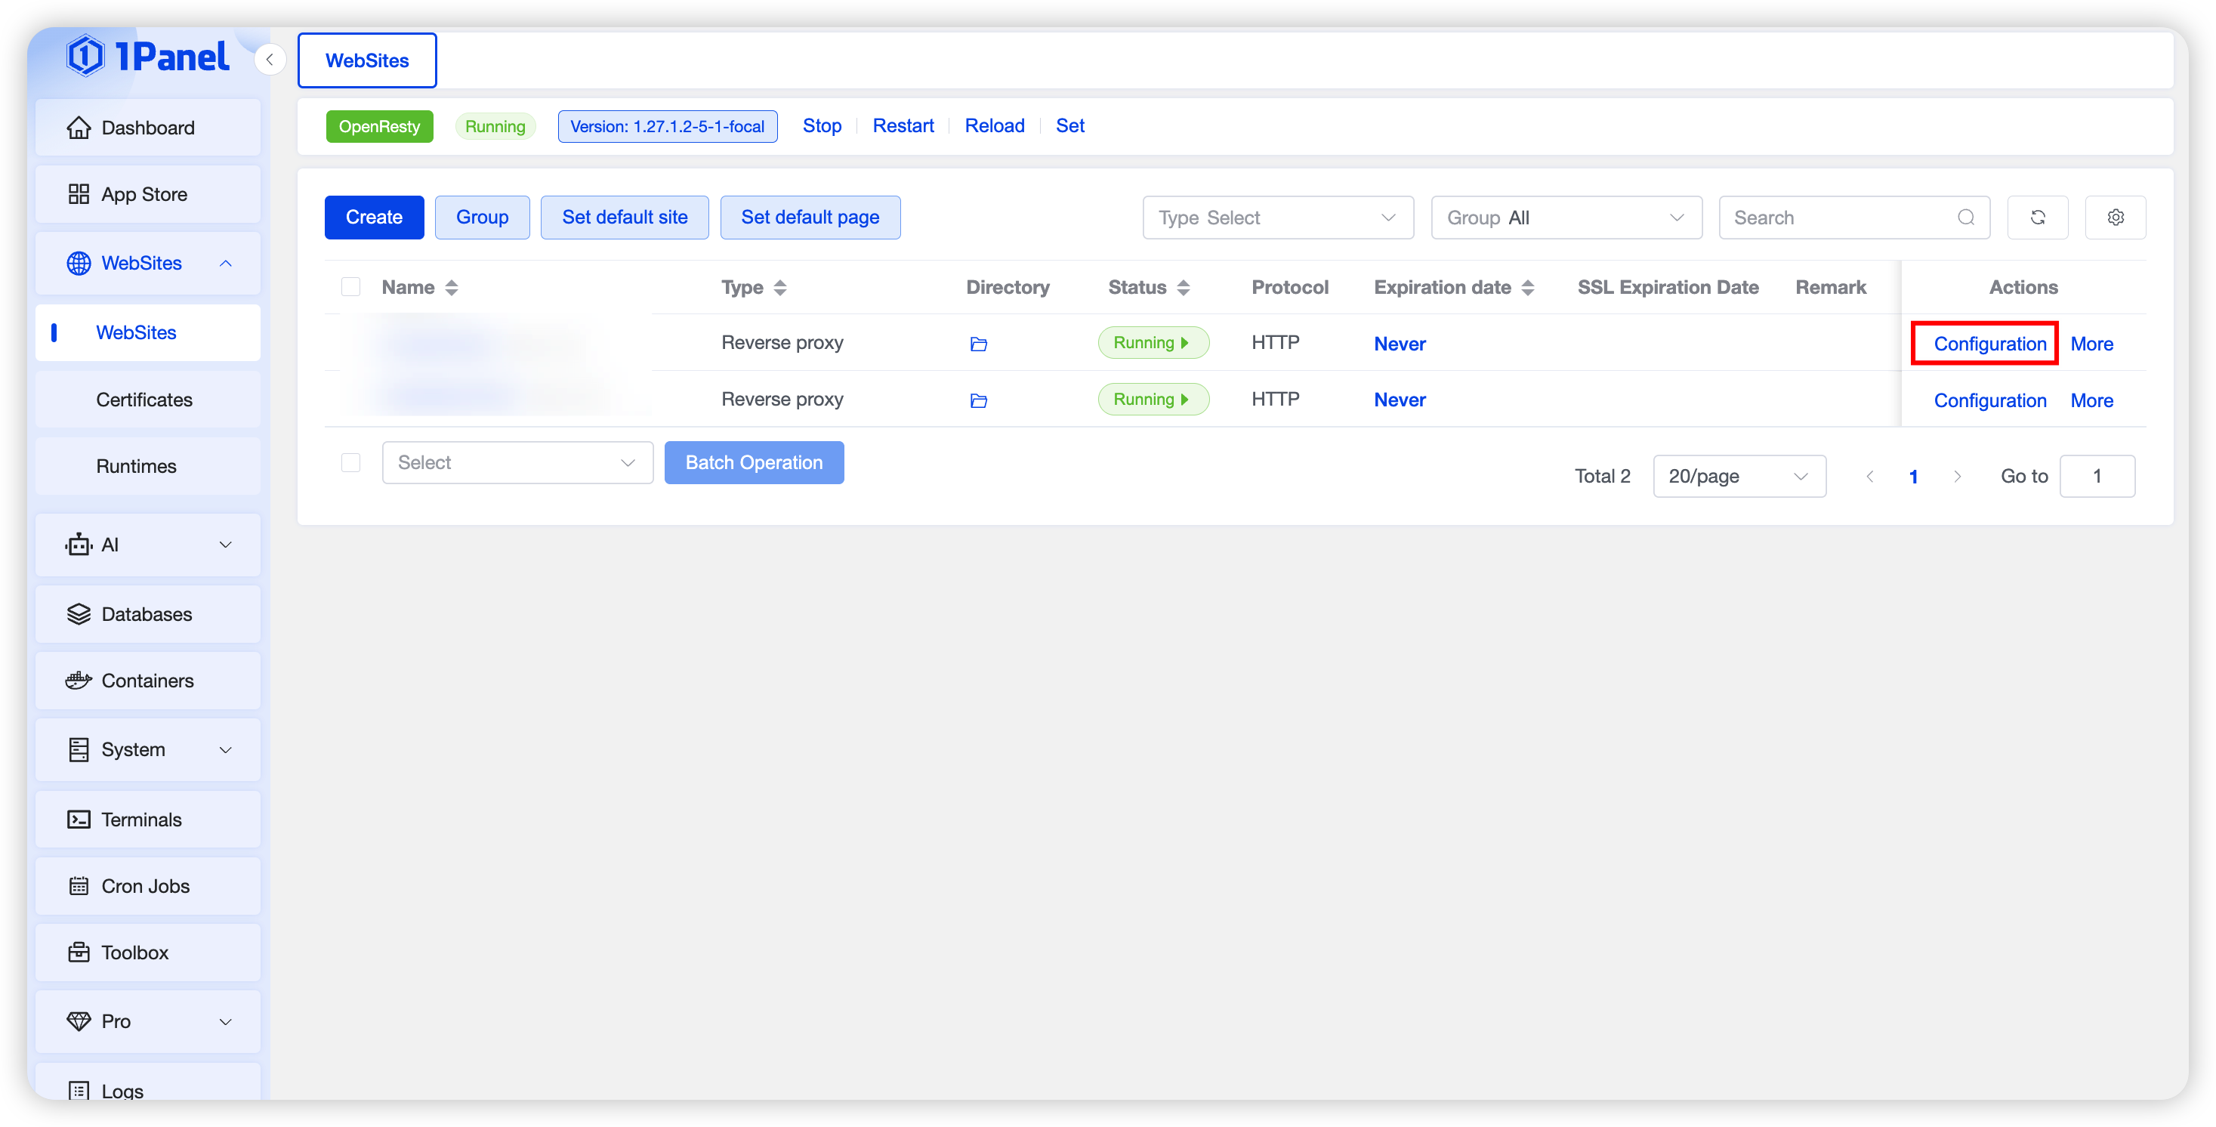2216x1127 pixels.
Task: Click the Dashboard home icon
Action: click(x=79, y=128)
